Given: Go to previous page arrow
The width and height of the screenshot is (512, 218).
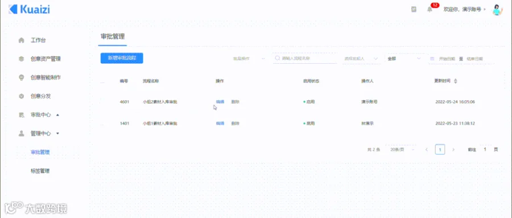Looking at the screenshot, I should point(427,150).
